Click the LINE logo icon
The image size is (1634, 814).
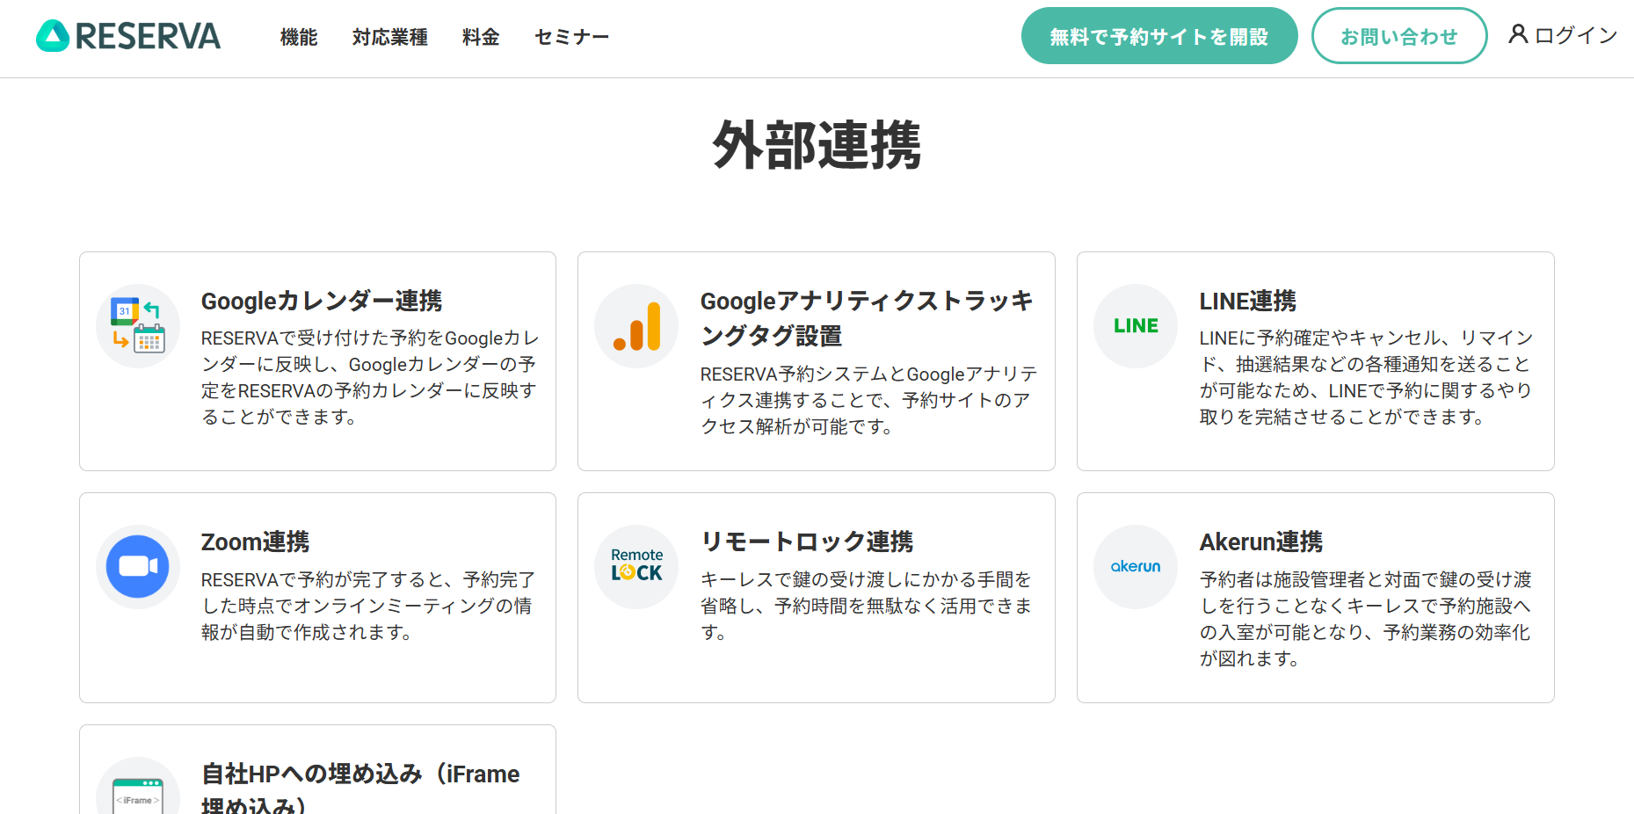(1136, 325)
